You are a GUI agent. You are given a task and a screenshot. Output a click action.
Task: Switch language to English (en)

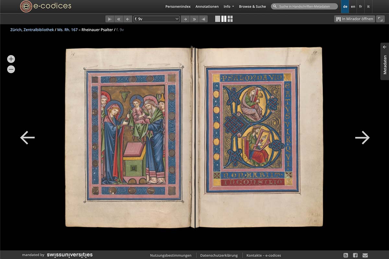[x=353, y=6]
